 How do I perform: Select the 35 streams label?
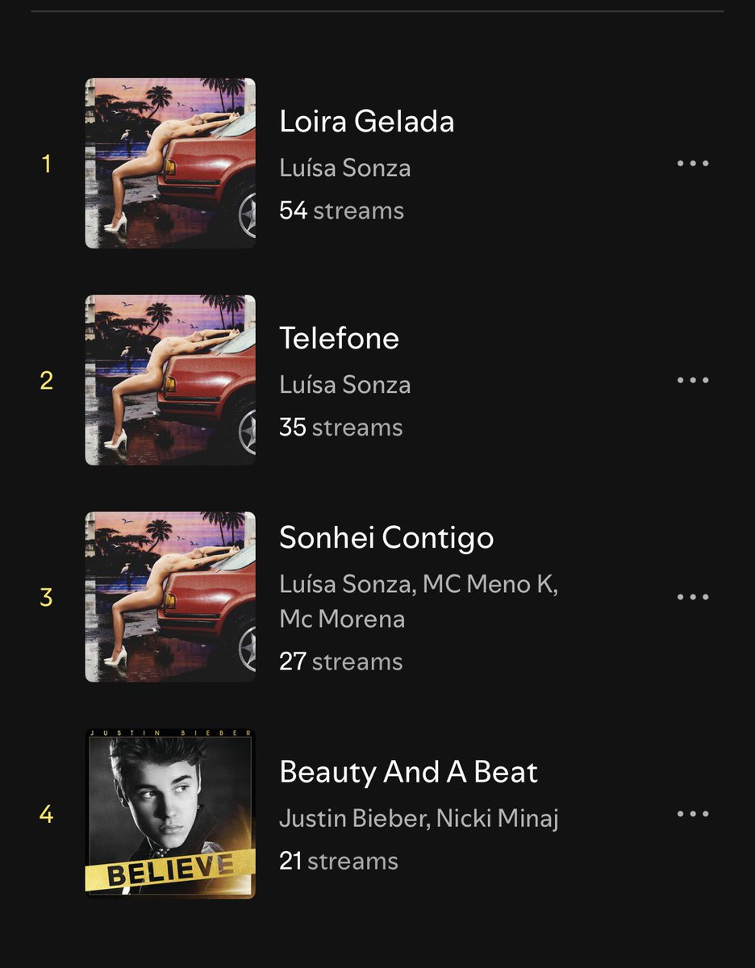(x=341, y=428)
